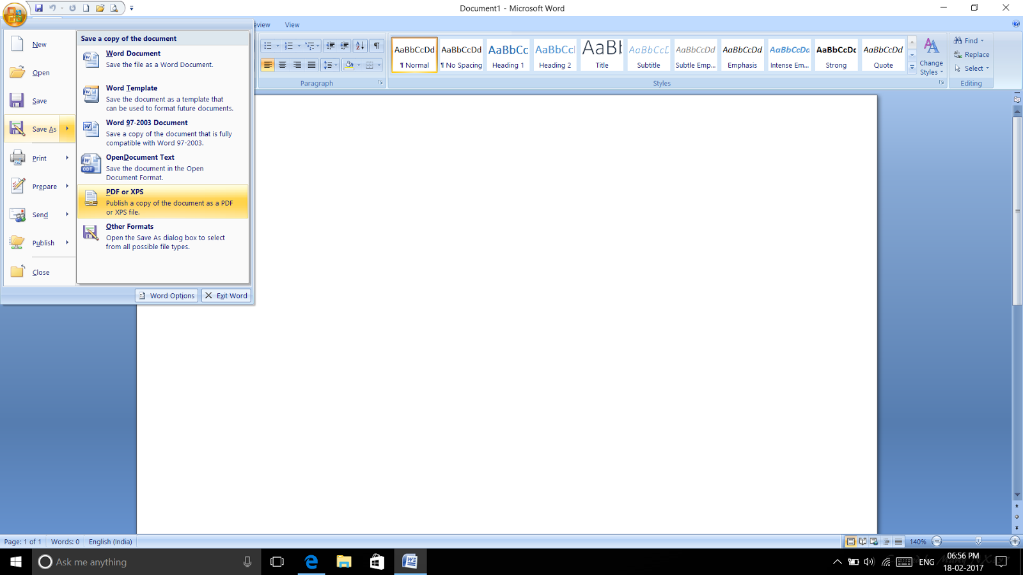Viewport: 1023px width, 575px height.
Task: Toggle Center alignment
Action: (x=282, y=65)
